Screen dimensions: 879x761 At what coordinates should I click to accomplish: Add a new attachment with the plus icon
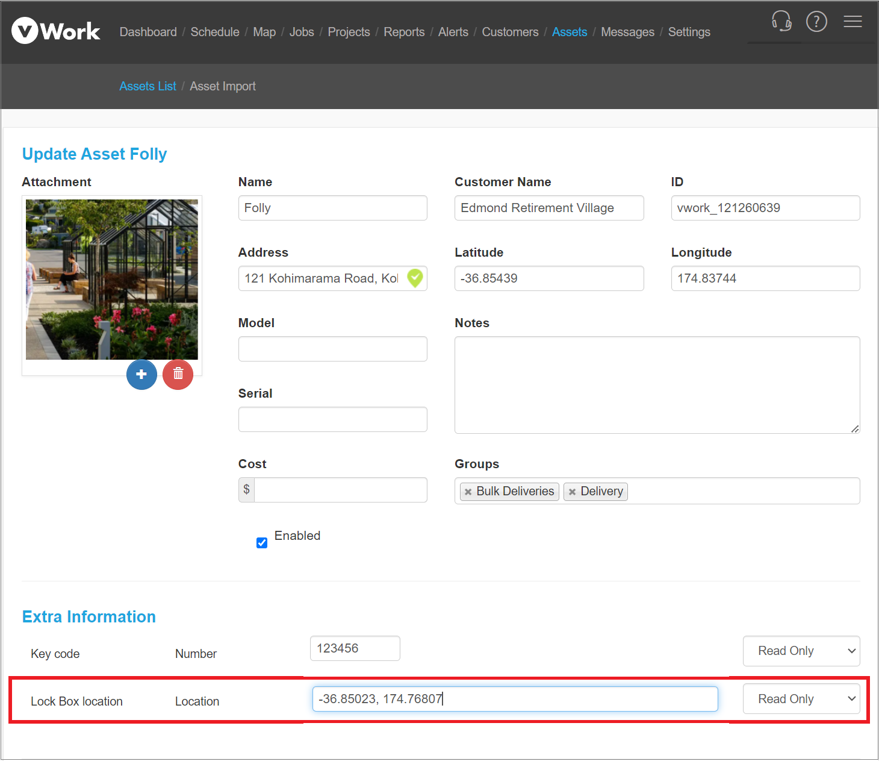click(141, 374)
